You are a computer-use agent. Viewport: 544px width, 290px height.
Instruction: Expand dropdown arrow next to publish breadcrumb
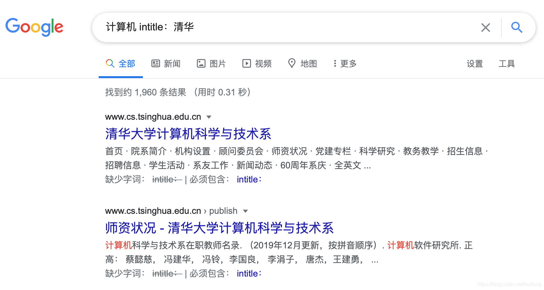pos(245,211)
